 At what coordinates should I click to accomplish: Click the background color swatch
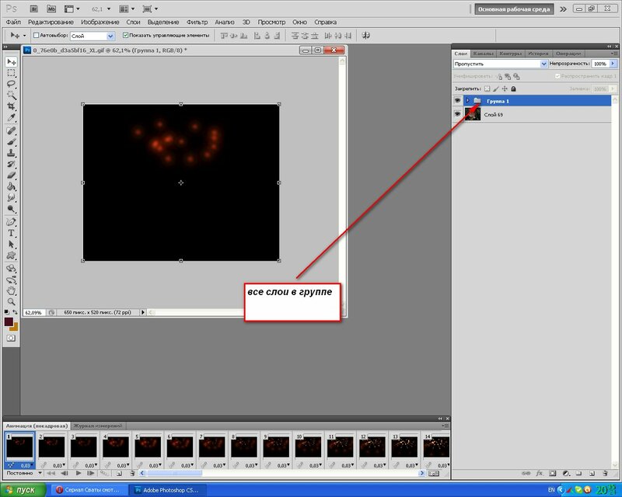(x=15, y=327)
